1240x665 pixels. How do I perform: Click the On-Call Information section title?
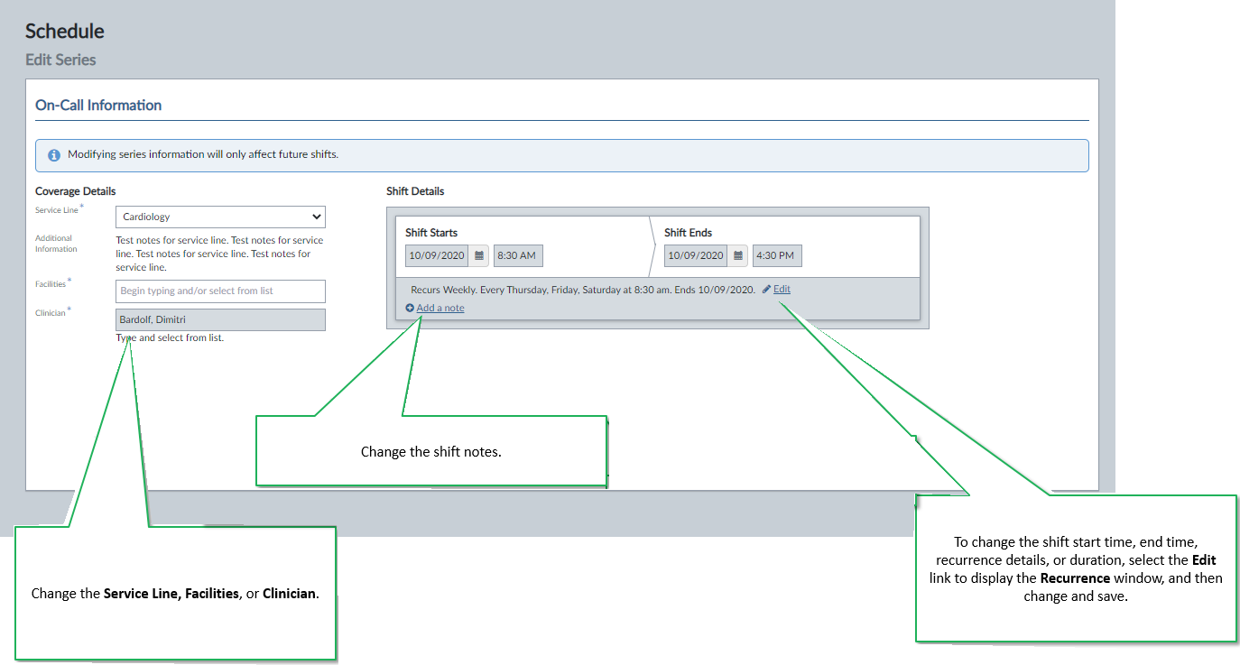(x=98, y=106)
